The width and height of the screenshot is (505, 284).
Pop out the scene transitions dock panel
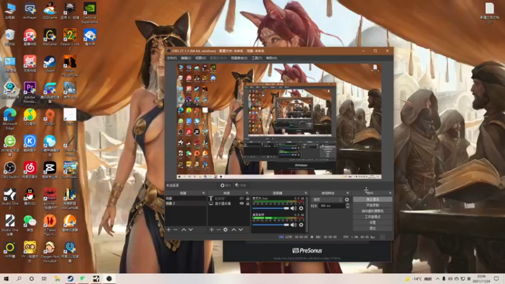(348, 193)
